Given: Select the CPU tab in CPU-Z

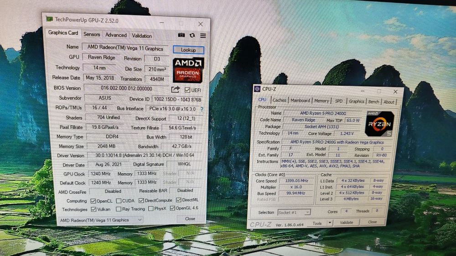Looking at the screenshot, I should coord(262,100).
